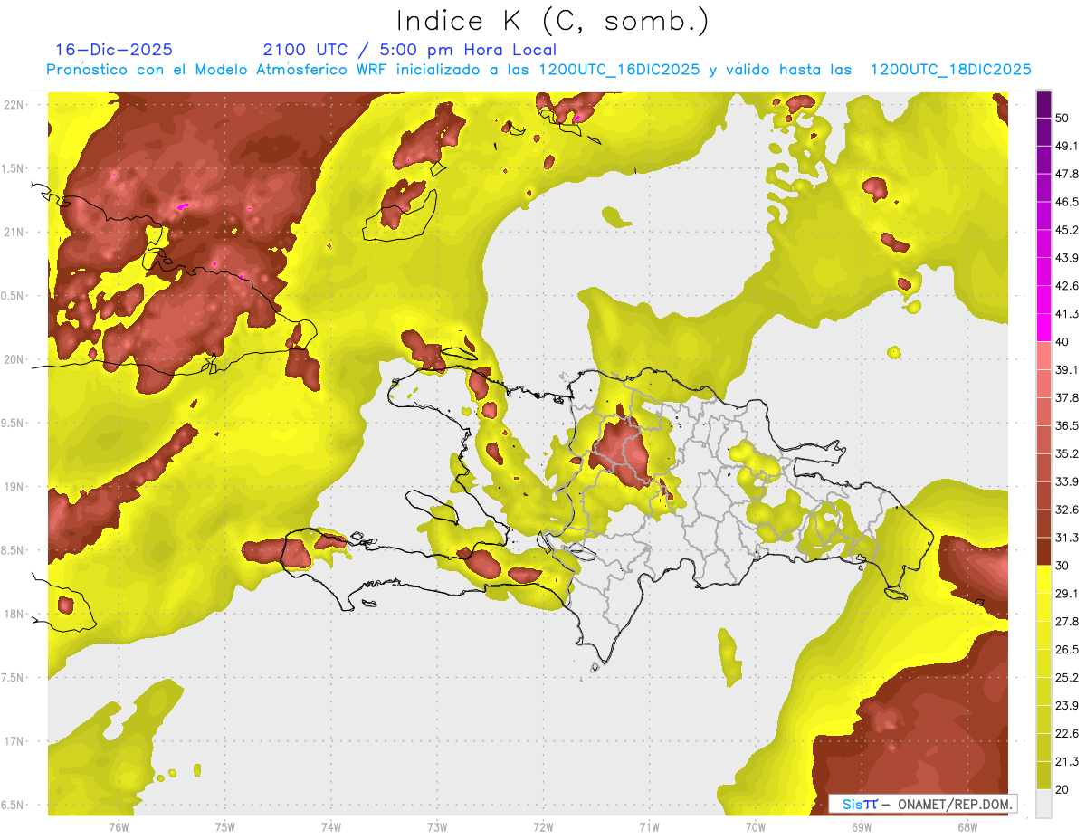Click the legend value '46.5'
The height and width of the screenshot is (839, 1086).
tap(1067, 202)
